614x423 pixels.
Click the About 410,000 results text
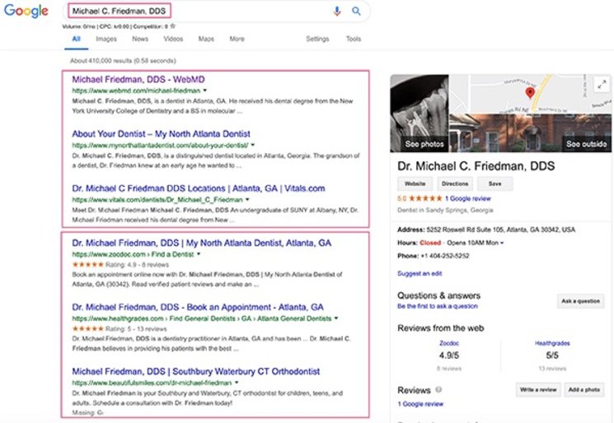[123, 61]
